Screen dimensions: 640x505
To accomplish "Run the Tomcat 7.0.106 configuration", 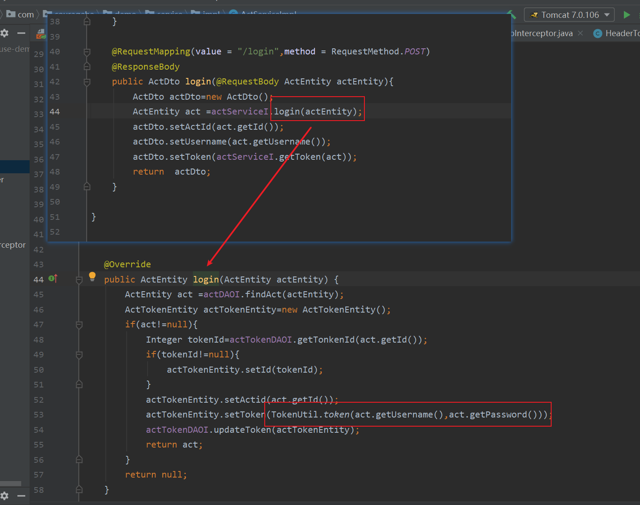I will point(627,15).
